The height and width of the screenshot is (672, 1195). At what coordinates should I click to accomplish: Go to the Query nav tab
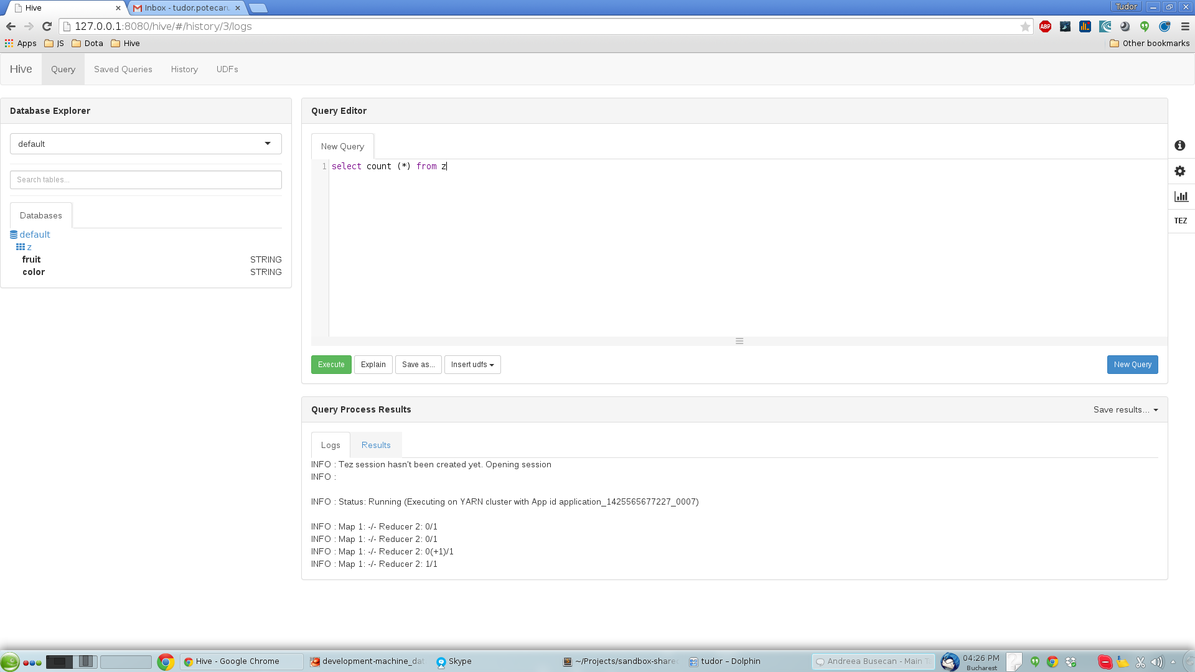tap(63, 69)
